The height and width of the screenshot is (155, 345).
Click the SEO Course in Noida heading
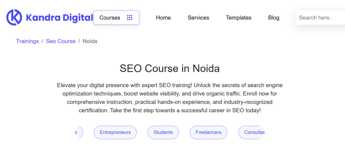[x=170, y=68]
